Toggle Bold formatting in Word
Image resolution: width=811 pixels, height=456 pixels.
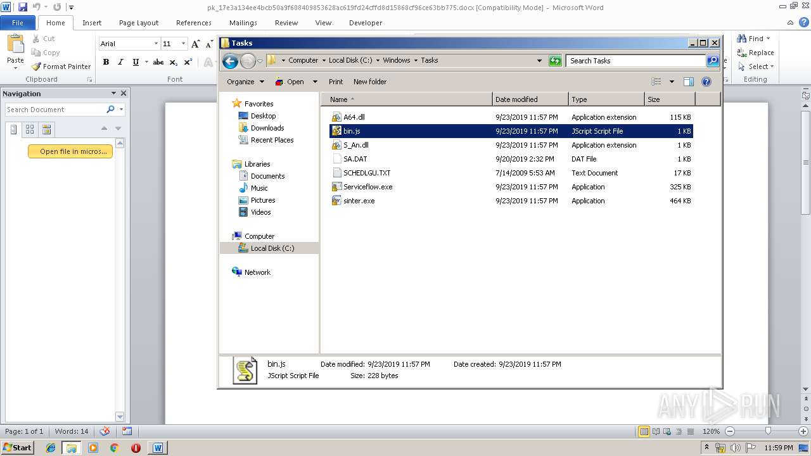pos(106,62)
